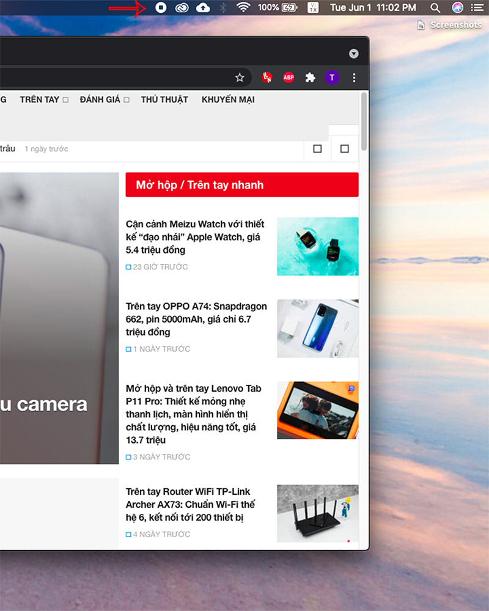Image resolution: width=489 pixels, height=611 pixels.
Task: Open Adblock Plus extension icon
Action: [x=289, y=78]
